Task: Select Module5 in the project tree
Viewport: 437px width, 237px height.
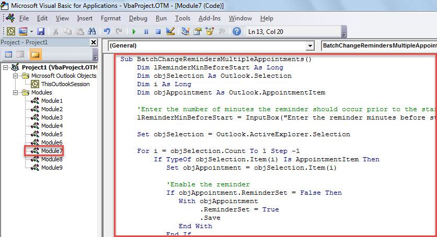Action: click(x=52, y=134)
